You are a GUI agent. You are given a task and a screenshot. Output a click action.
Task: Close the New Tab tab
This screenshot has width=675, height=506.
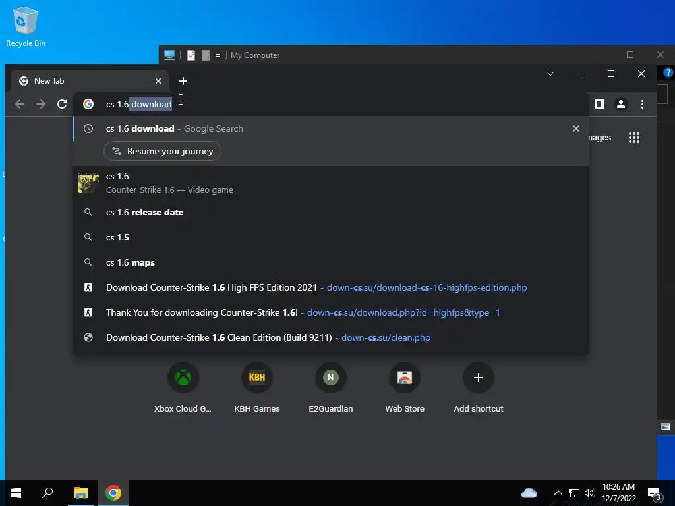point(158,81)
